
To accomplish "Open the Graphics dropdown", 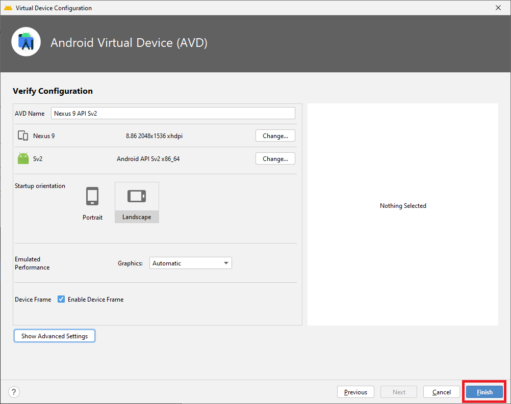I will [191, 263].
